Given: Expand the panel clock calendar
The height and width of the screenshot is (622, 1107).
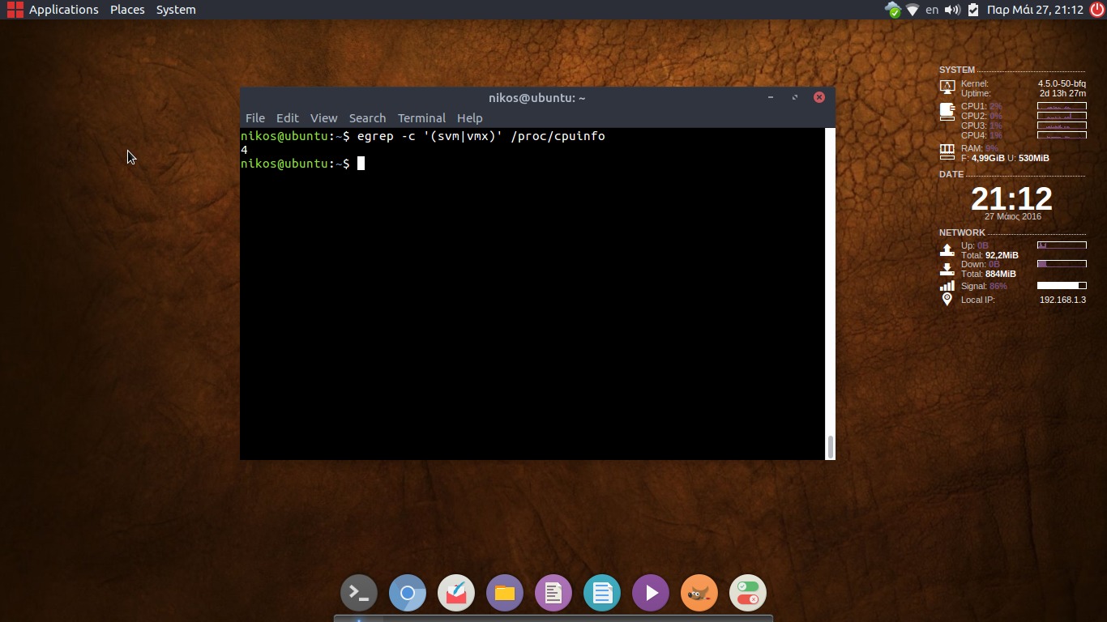Looking at the screenshot, I should point(1034,10).
